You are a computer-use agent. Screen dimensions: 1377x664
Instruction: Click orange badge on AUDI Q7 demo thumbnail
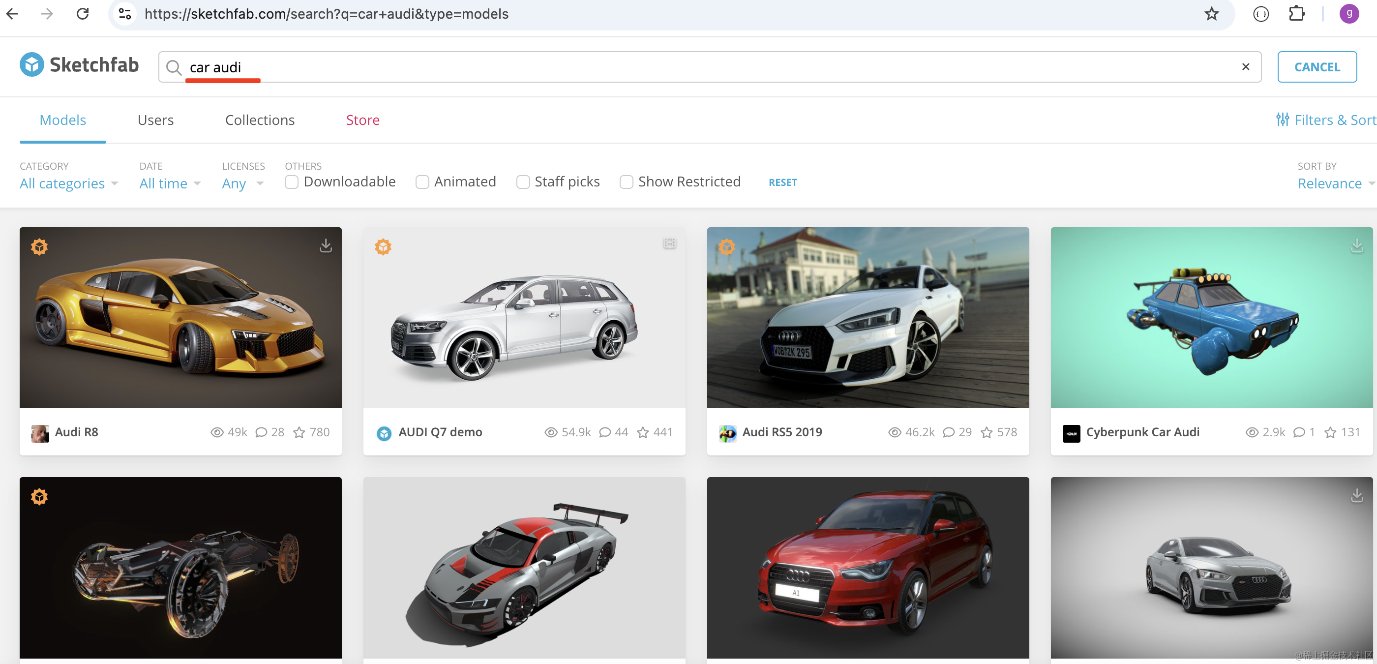coord(383,246)
